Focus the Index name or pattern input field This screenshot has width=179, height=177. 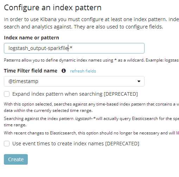click(74, 48)
